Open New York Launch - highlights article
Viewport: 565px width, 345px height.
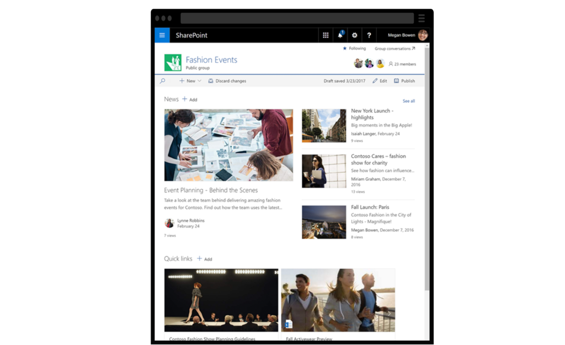pyautogui.click(x=372, y=114)
